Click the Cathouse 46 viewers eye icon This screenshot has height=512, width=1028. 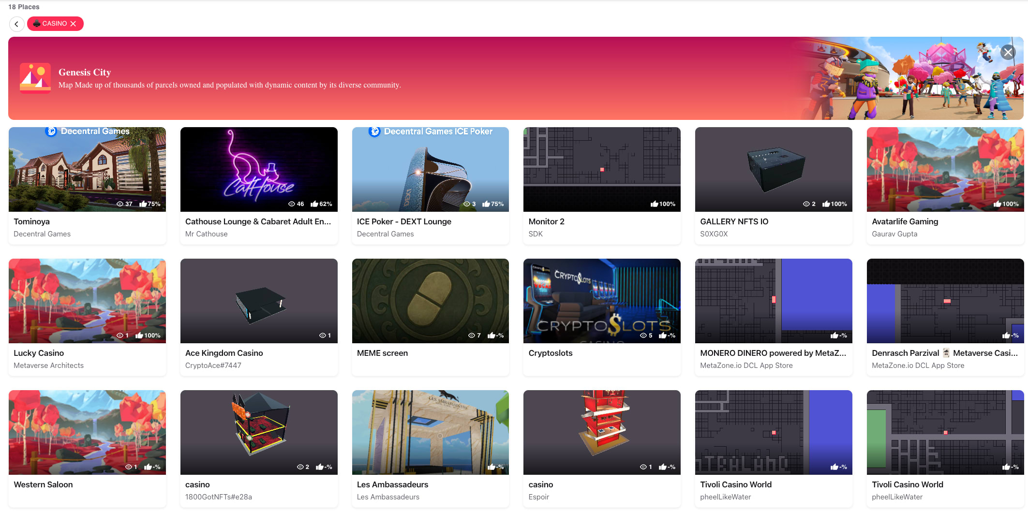tap(292, 204)
